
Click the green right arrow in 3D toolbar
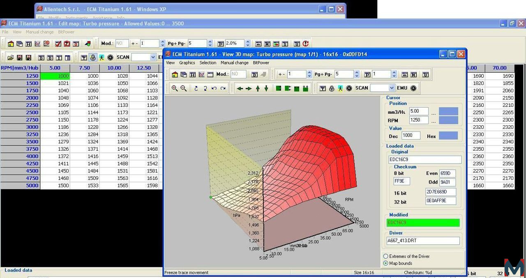(249, 88)
